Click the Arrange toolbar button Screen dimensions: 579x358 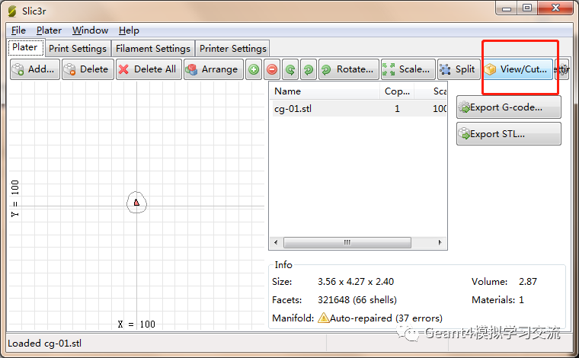[213, 69]
